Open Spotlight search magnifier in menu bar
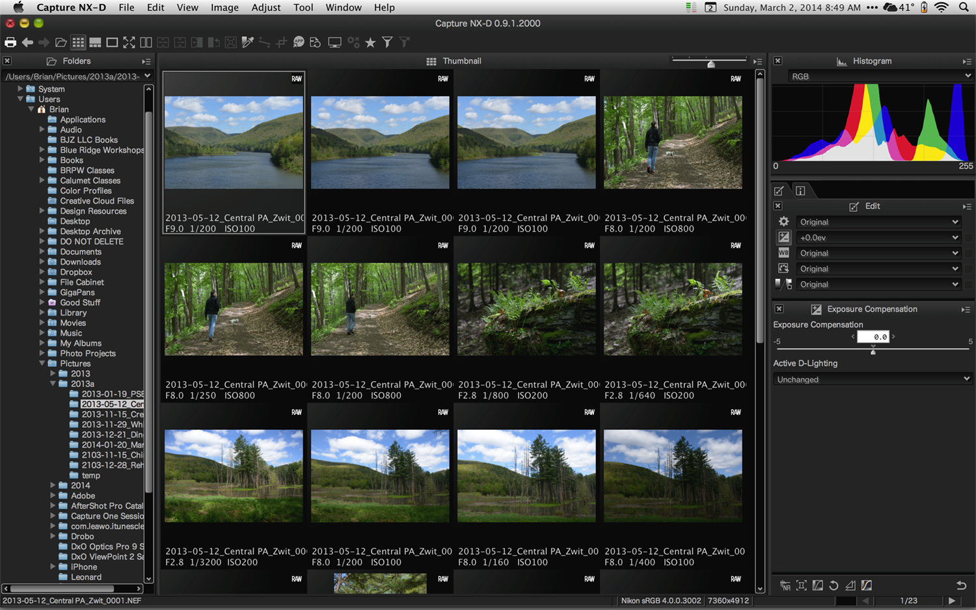976x610 pixels. [x=964, y=8]
